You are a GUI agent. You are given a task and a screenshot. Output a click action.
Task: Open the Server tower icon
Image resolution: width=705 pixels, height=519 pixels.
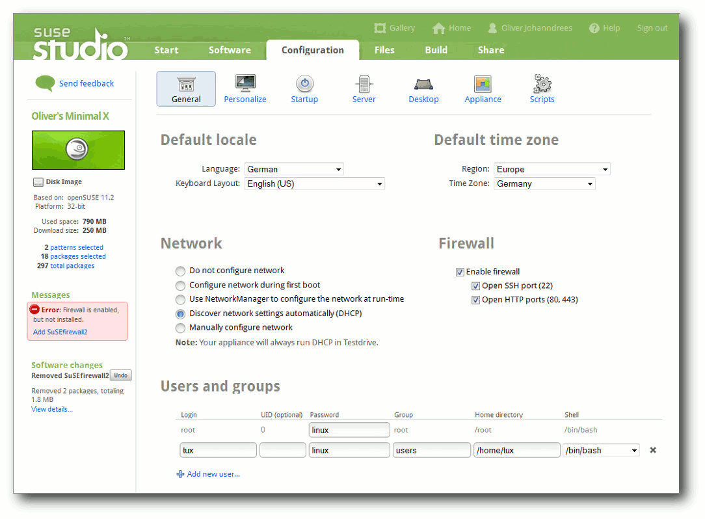(364, 84)
